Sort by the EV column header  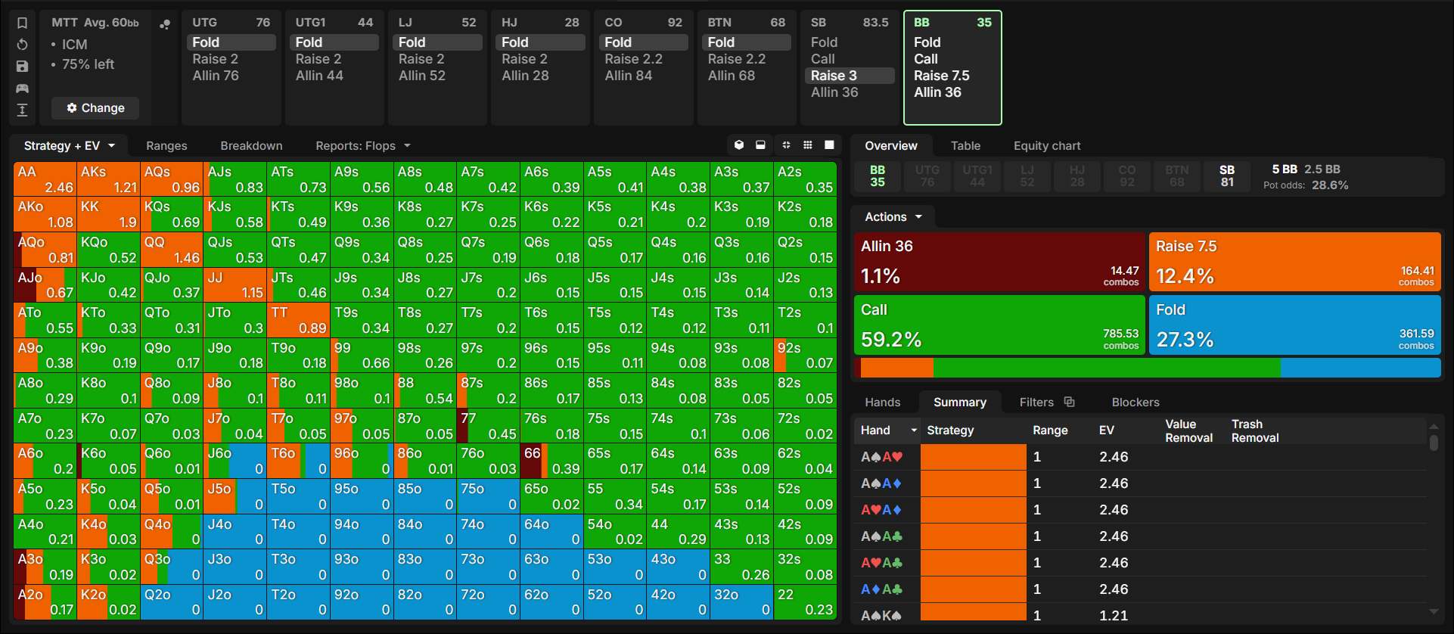click(1107, 430)
